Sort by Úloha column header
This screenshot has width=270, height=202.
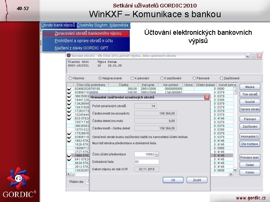pyautogui.click(x=189, y=85)
